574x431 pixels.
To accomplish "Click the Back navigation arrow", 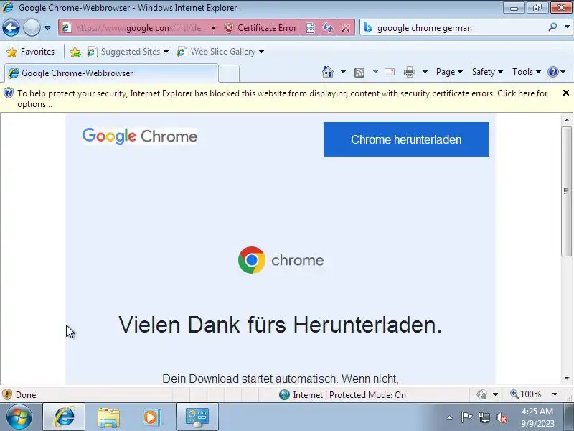I will (11, 28).
